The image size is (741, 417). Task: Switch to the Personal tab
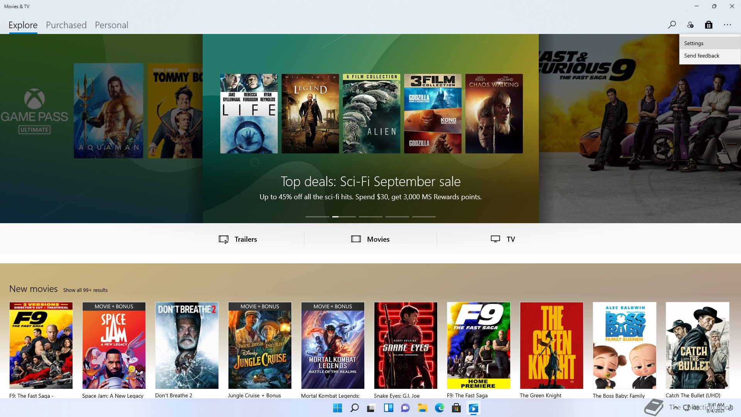pos(112,25)
